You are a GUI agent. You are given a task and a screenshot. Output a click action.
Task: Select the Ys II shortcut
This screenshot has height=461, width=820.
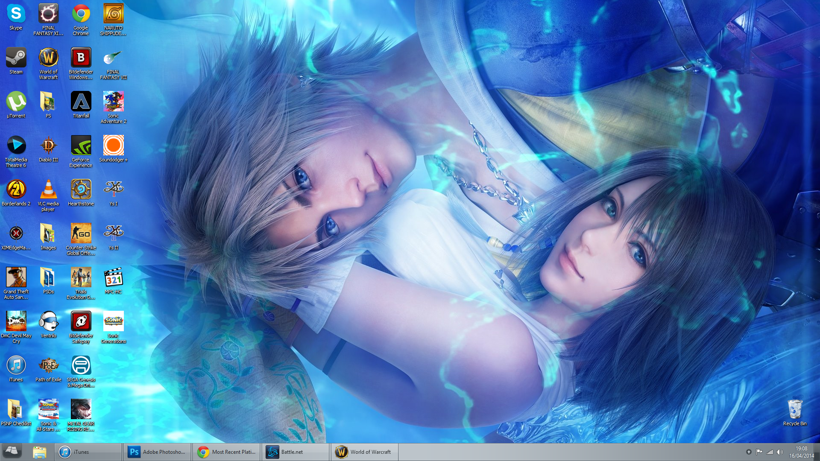tap(113, 237)
